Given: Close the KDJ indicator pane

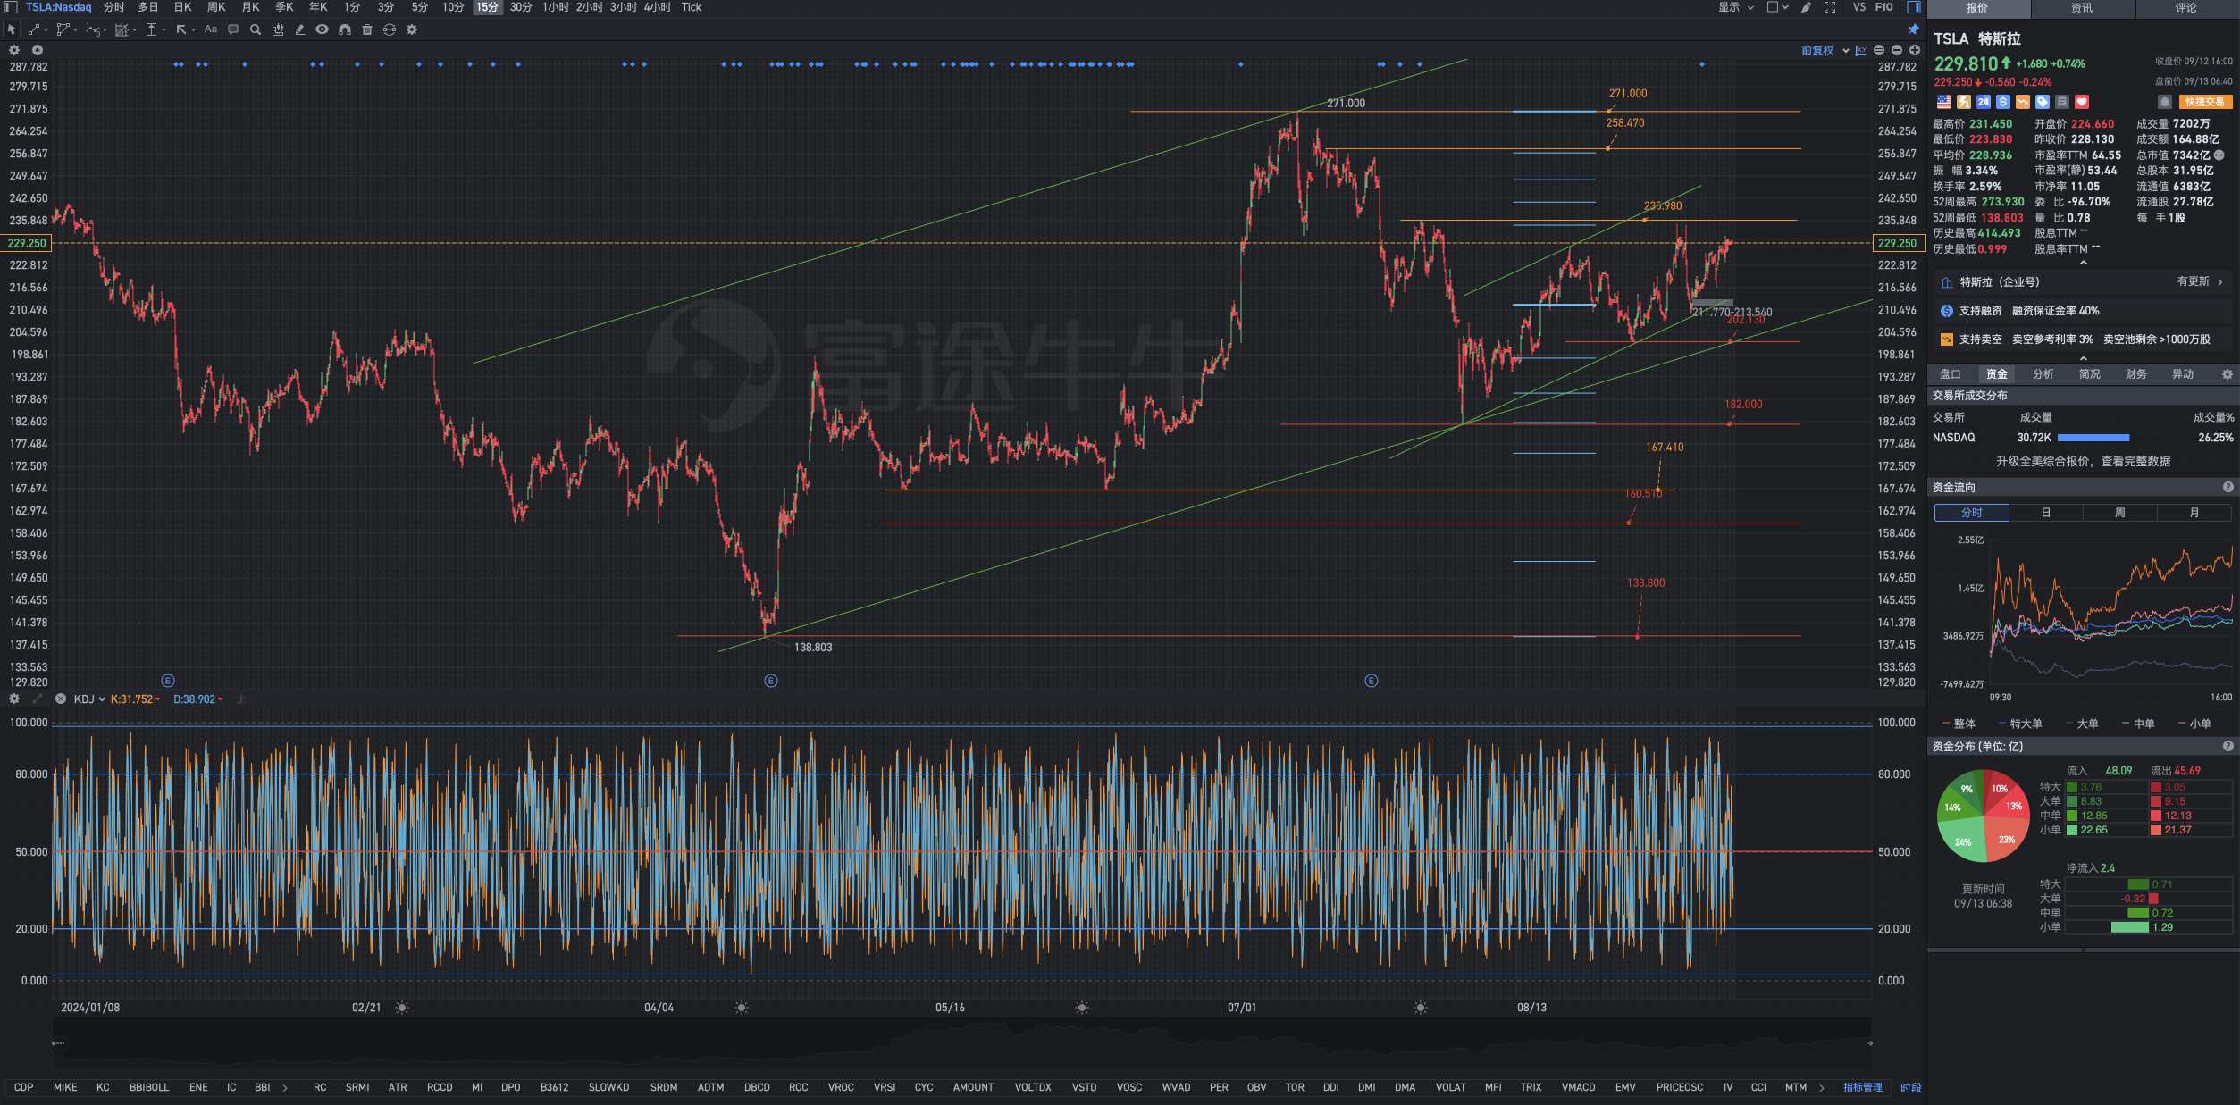Looking at the screenshot, I should click(61, 699).
